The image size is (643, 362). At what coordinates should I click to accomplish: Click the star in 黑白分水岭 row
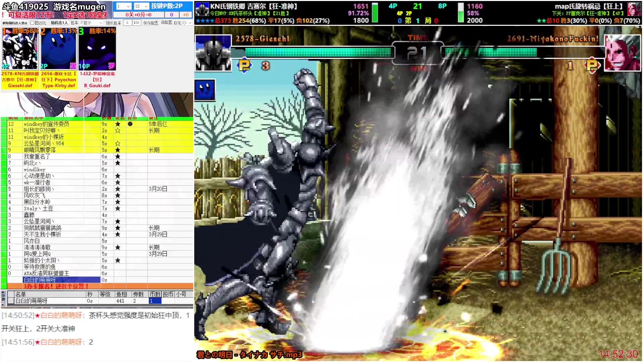coord(118,202)
